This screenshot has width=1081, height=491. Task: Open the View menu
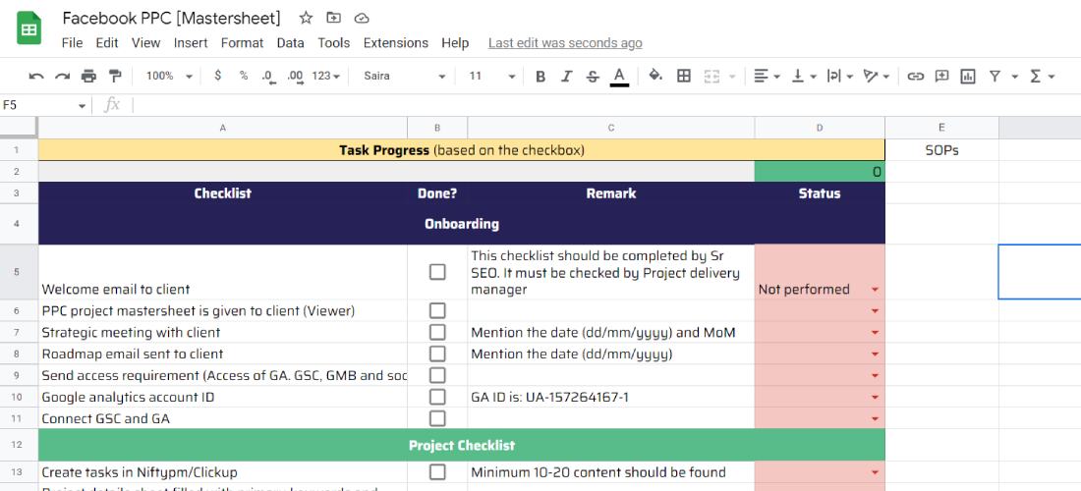coord(145,42)
